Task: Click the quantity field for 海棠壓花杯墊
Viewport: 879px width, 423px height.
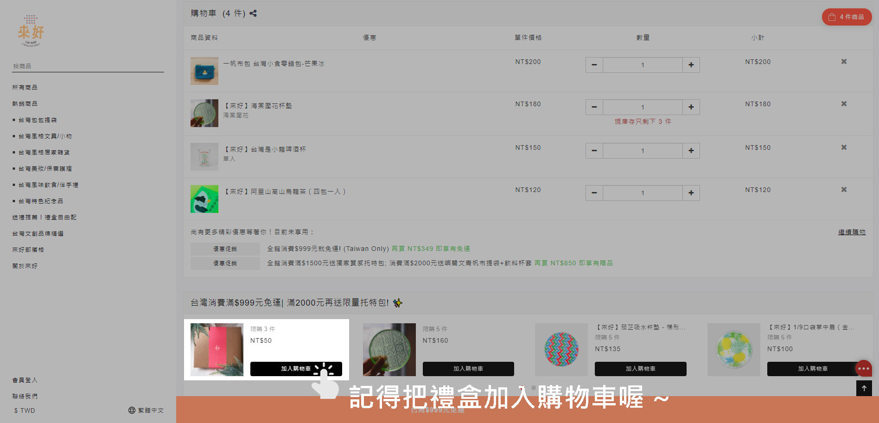Action: [x=643, y=107]
